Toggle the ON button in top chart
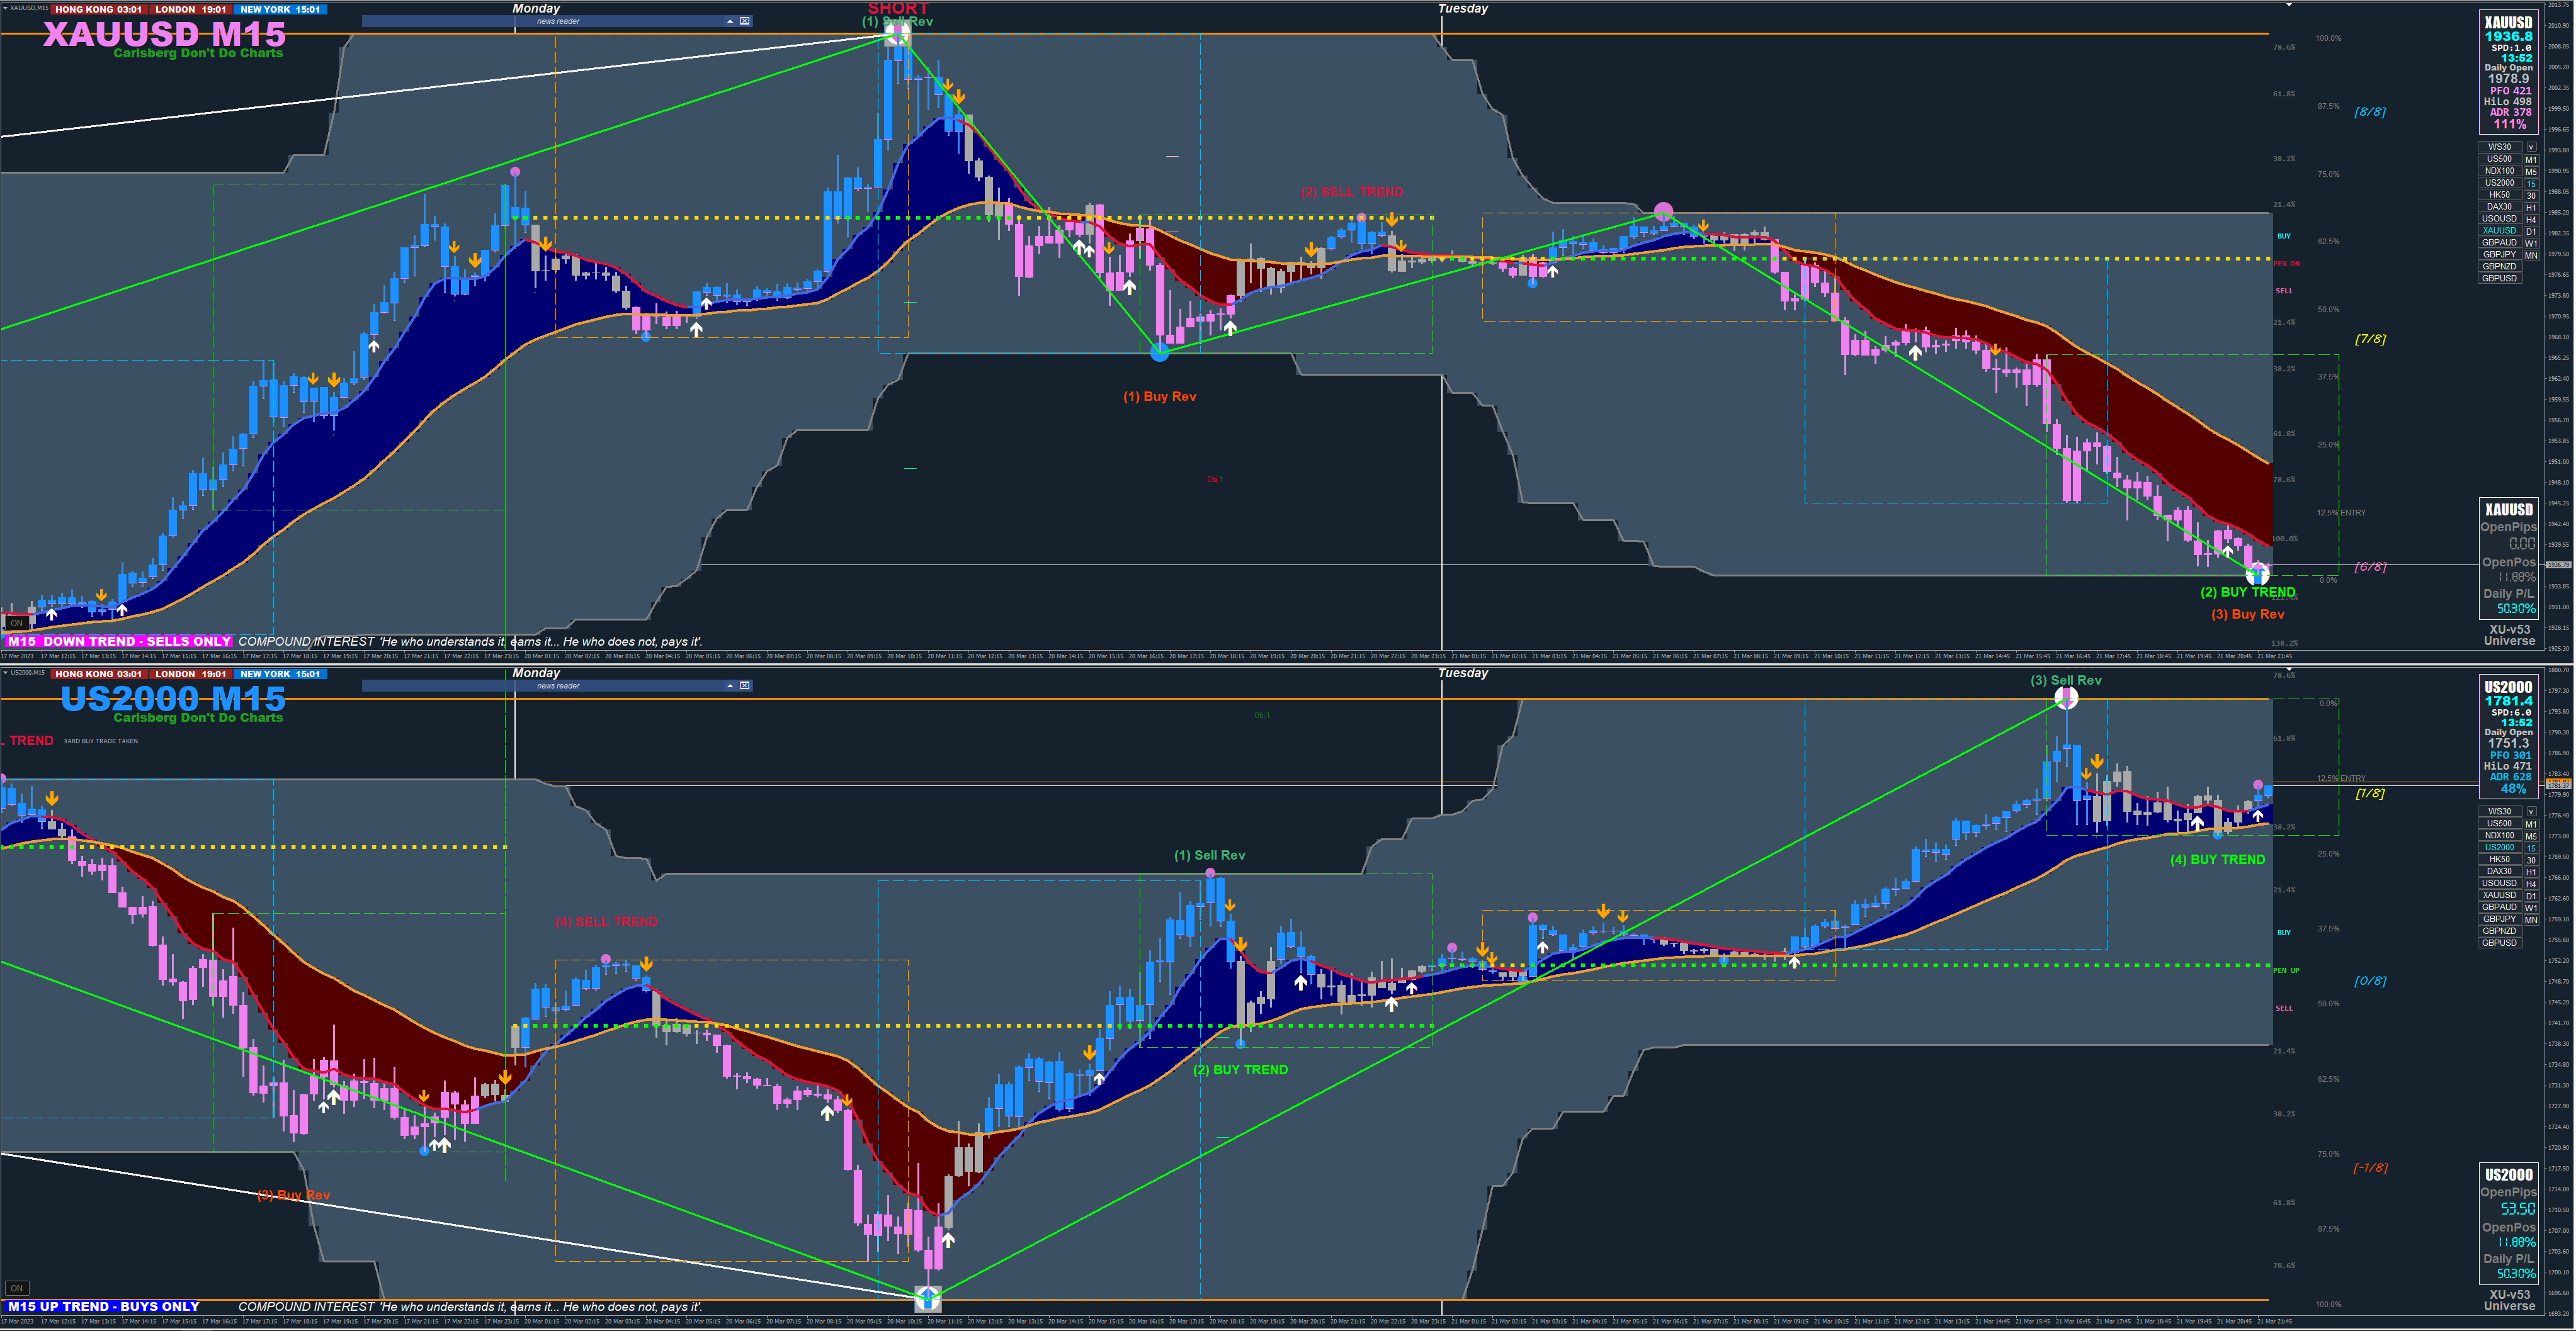 point(16,622)
